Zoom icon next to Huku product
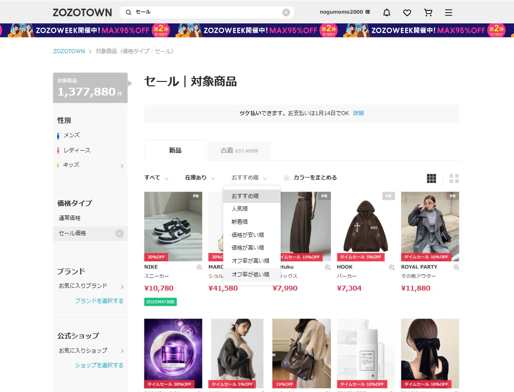The image size is (514, 392). click(328, 267)
